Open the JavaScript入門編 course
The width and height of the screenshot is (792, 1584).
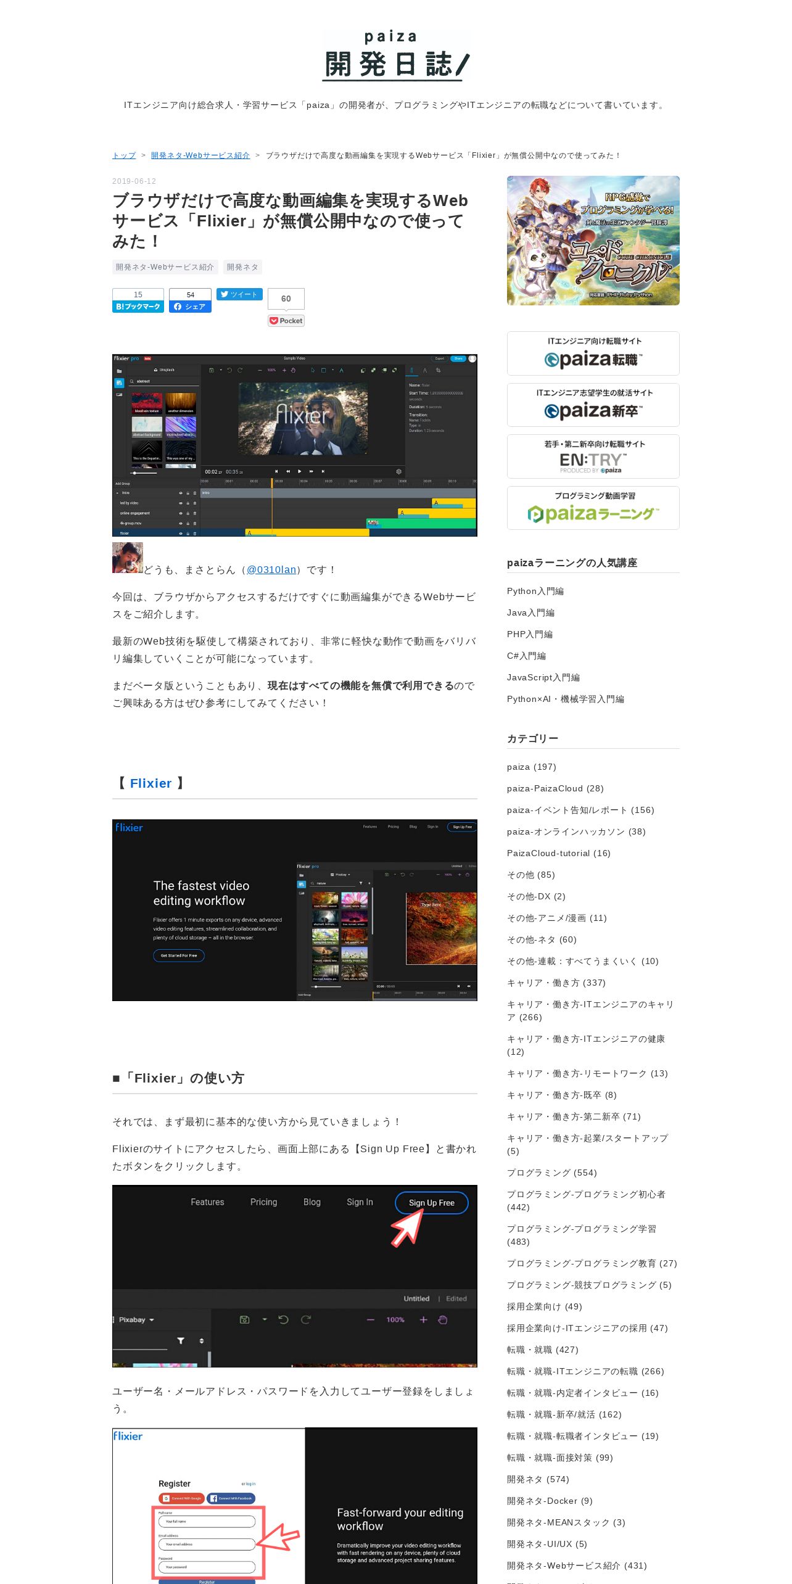pos(543,677)
